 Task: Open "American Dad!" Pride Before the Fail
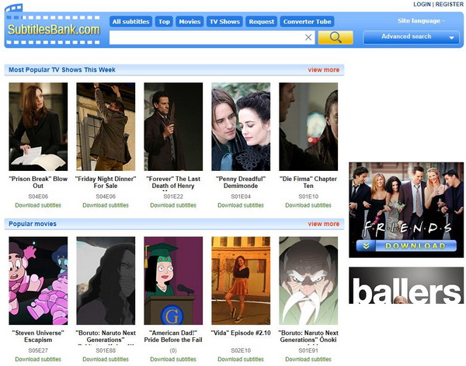(x=173, y=336)
